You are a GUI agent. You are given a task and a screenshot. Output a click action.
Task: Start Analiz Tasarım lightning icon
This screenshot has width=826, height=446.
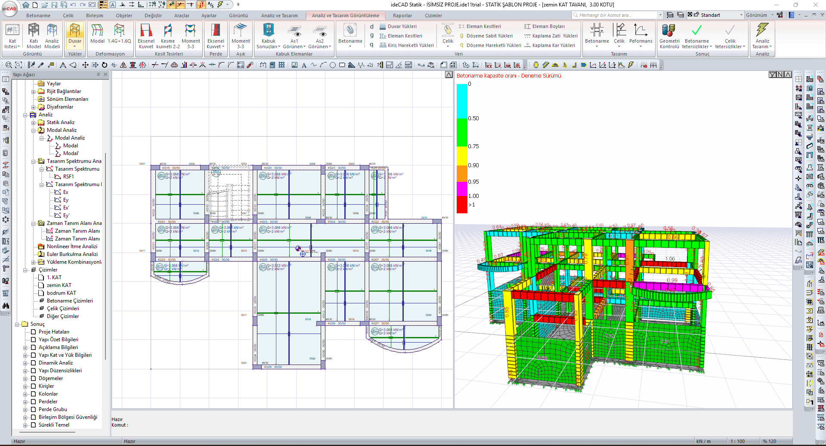[762, 36]
